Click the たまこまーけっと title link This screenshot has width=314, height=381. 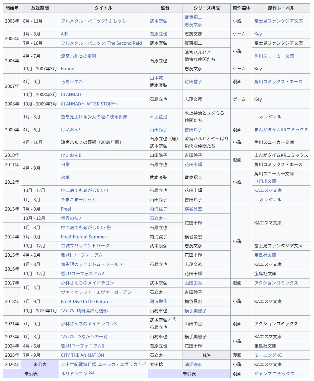tap(78, 200)
